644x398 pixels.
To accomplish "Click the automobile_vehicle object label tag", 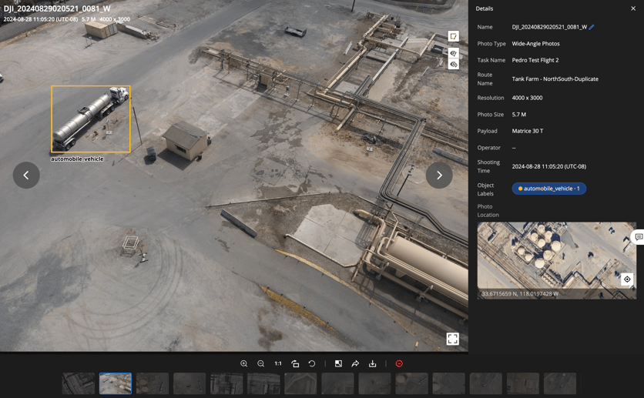I will click(548, 189).
